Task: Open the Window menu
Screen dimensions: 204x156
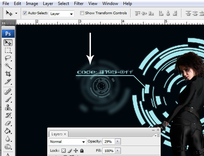Action: click(x=110, y=4)
